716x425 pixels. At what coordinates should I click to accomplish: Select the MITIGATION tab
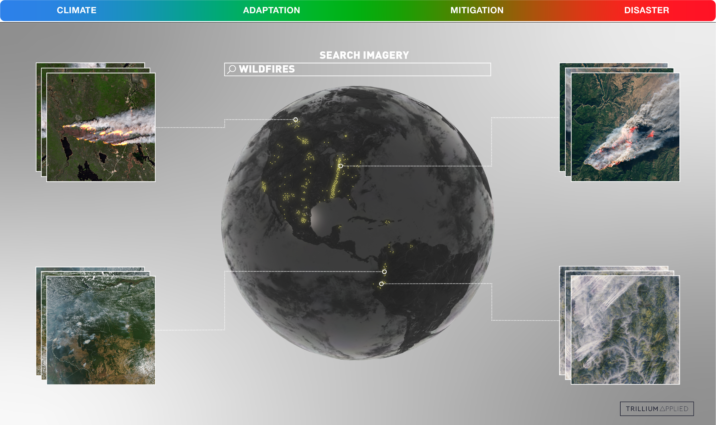477,10
